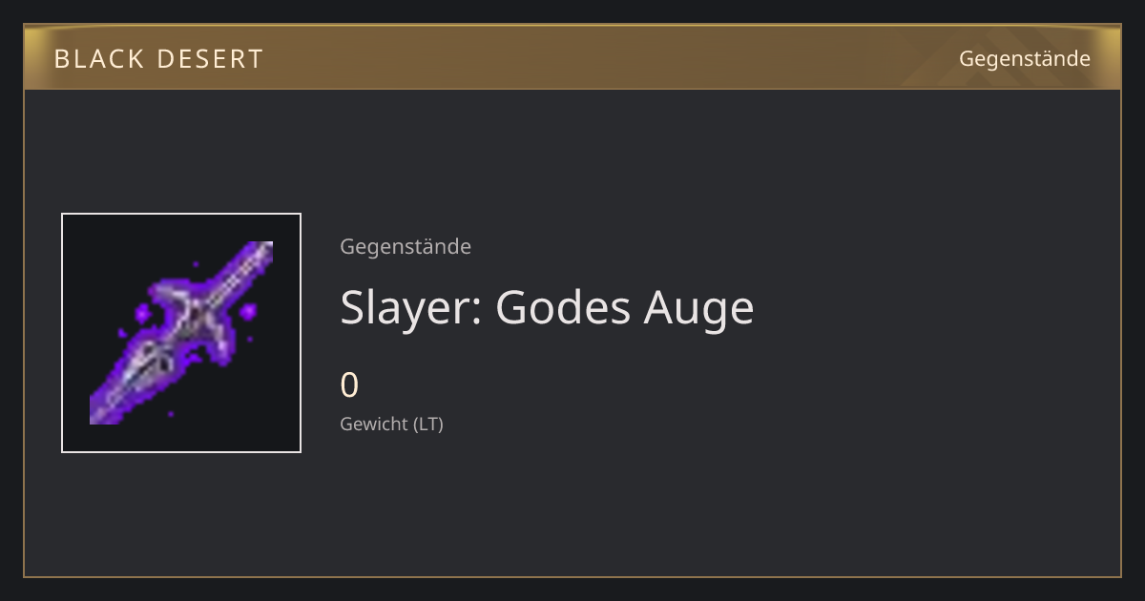Click the white-bordered item thumbnail frame
The height and width of the screenshot is (601, 1145).
tap(181, 333)
